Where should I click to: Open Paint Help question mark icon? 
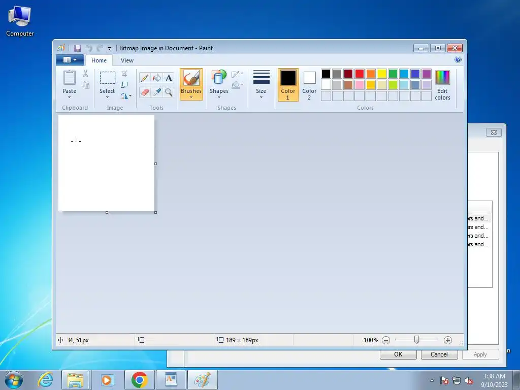[x=458, y=60]
